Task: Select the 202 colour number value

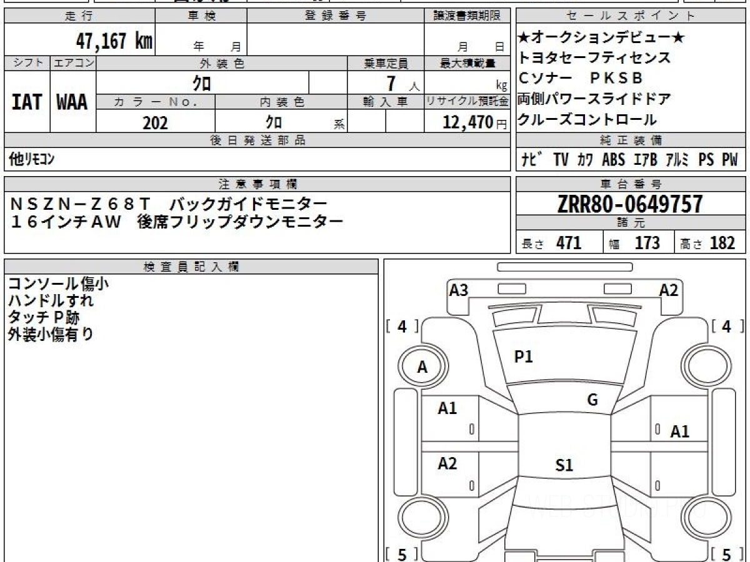Action: [x=155, y=122]
